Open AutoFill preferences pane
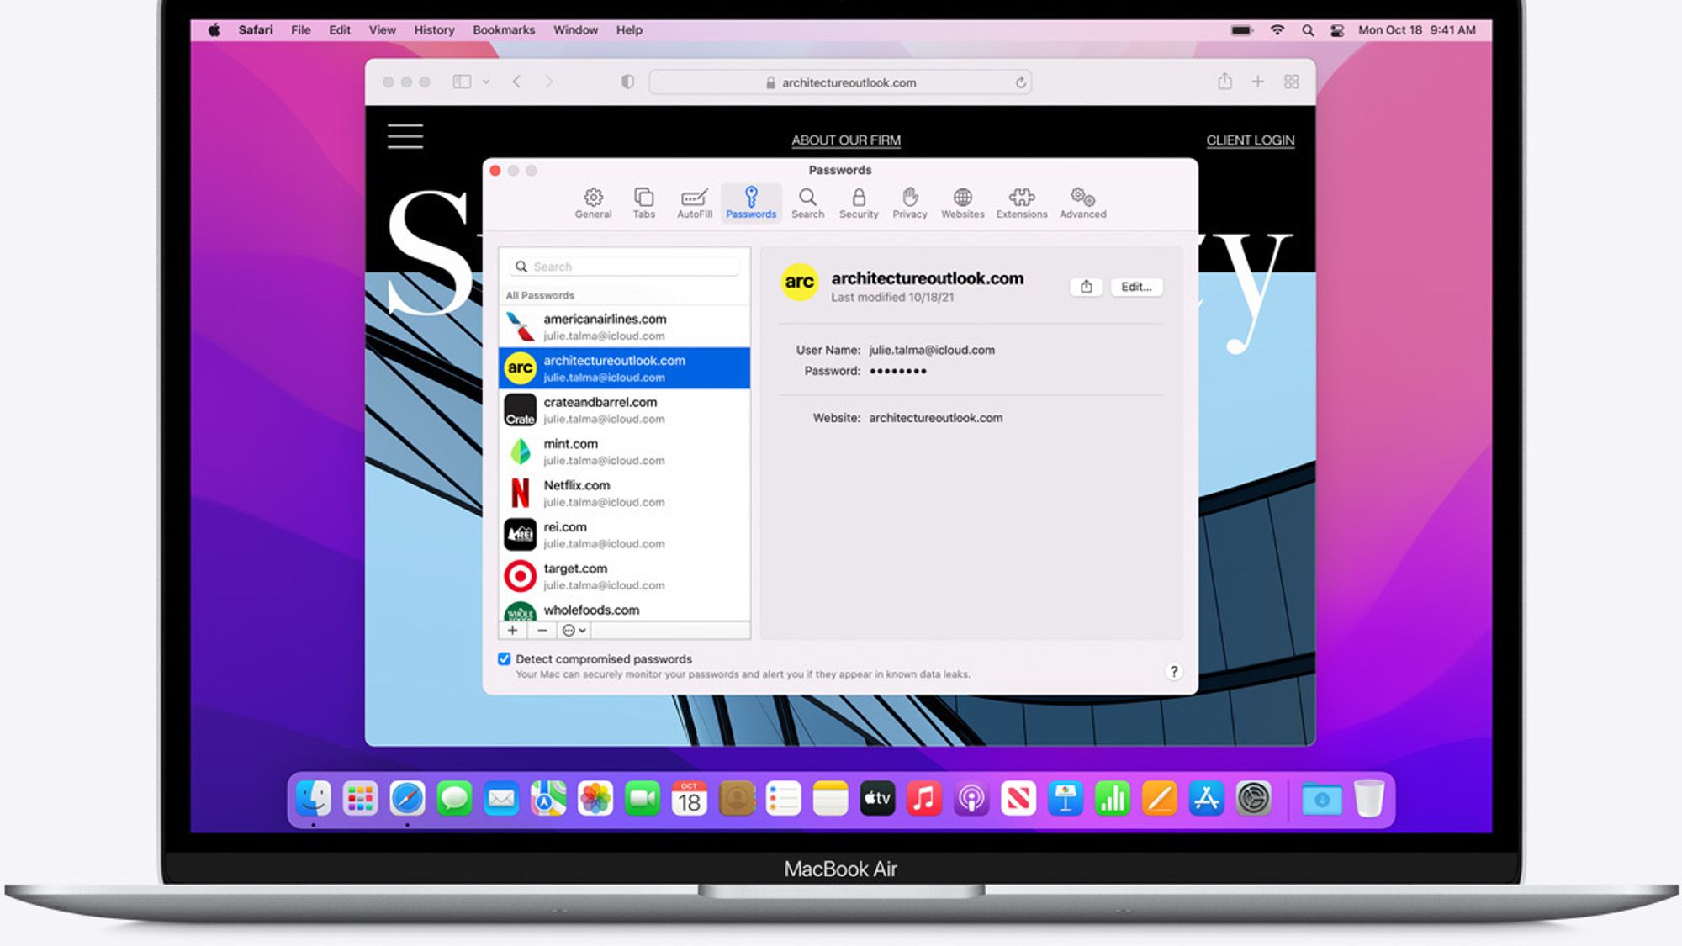The height and width of the screenshot is (946, 1682). tap(695, 203)
